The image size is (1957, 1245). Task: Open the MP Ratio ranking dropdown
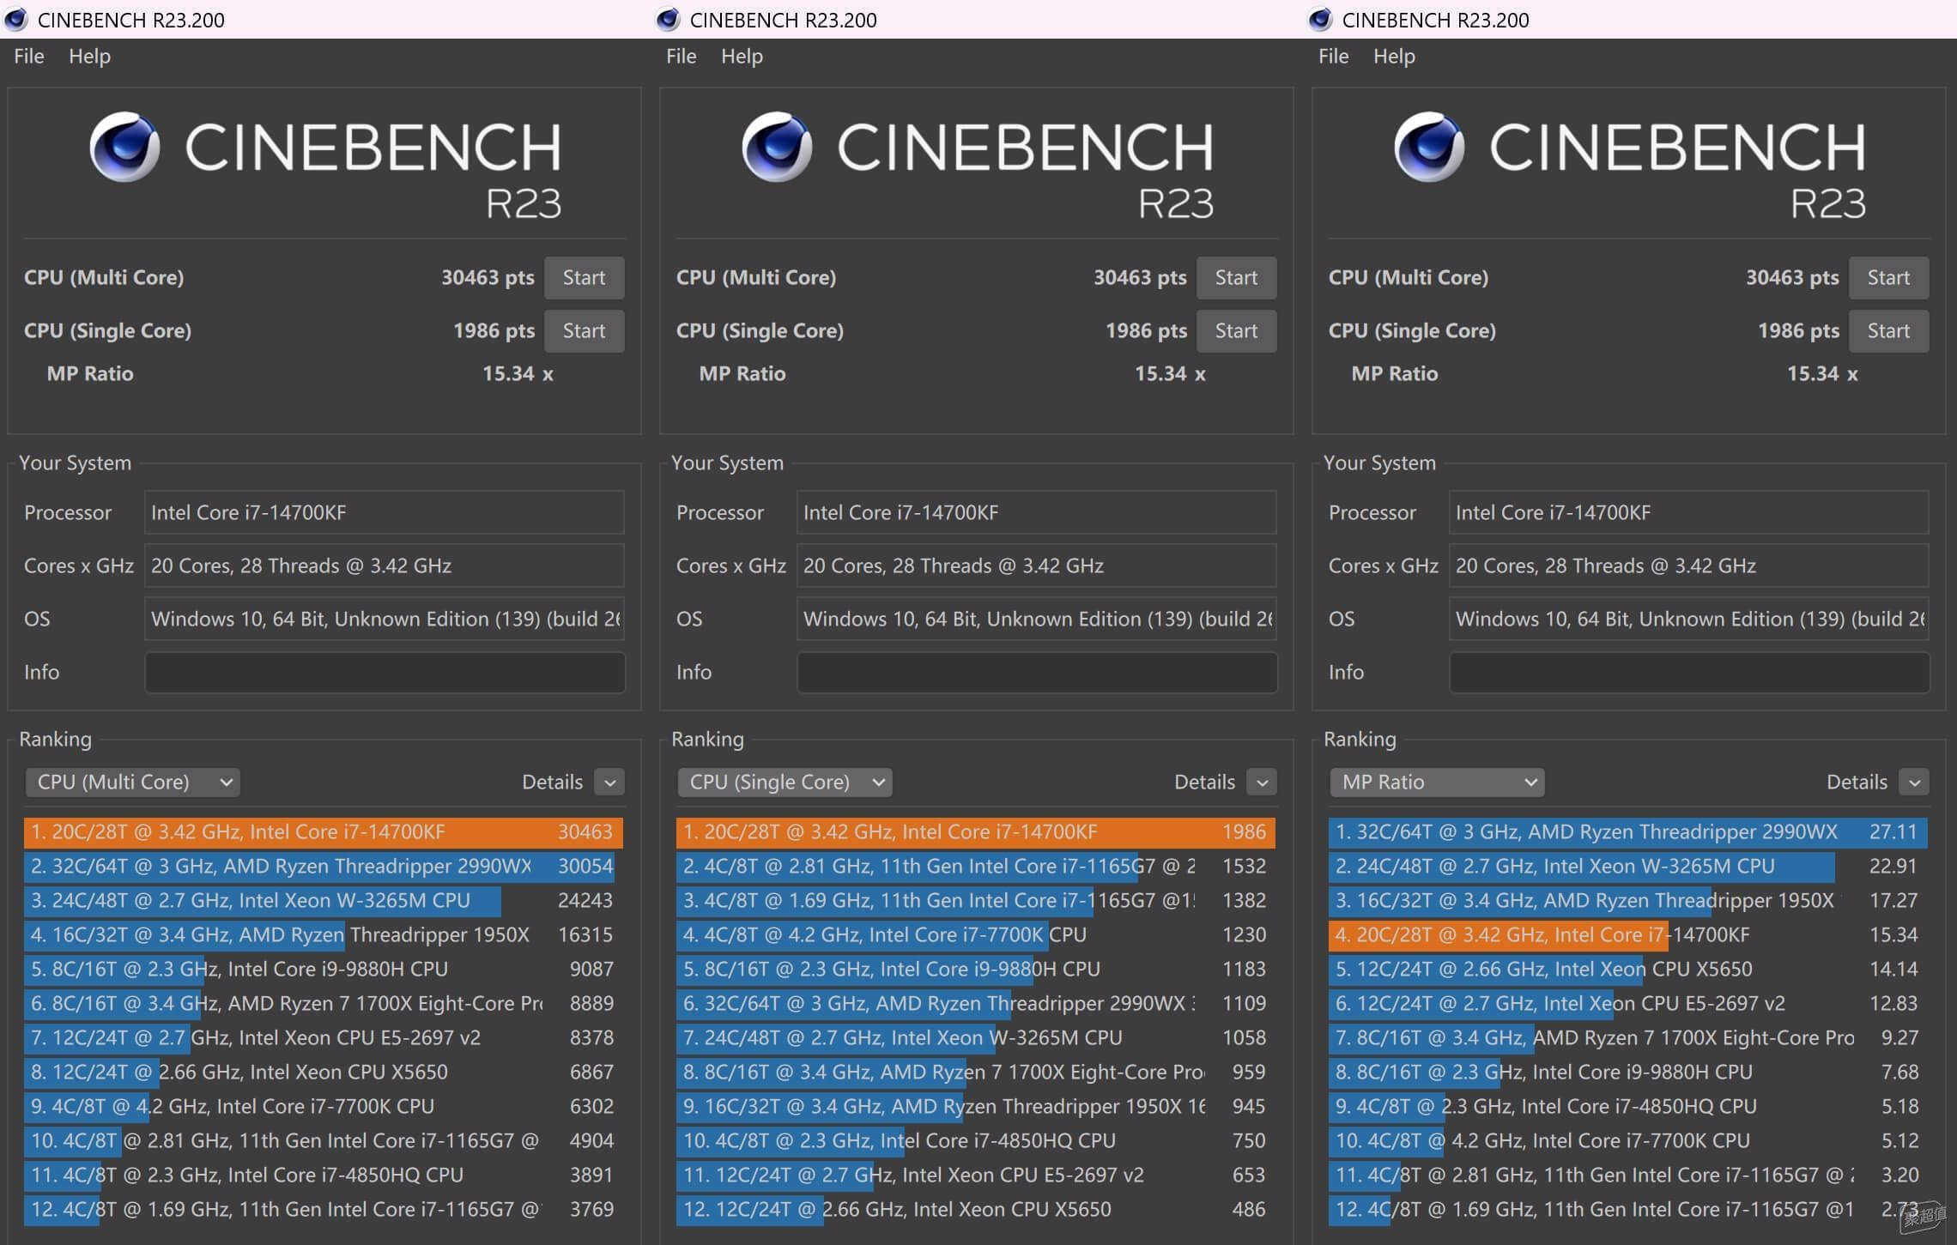pyautogui.click(x=1437, y=782)
